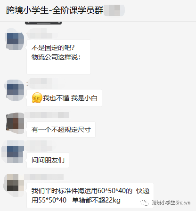Open avatar beside '不是固定的吧?' message

[x=15, y=39]
